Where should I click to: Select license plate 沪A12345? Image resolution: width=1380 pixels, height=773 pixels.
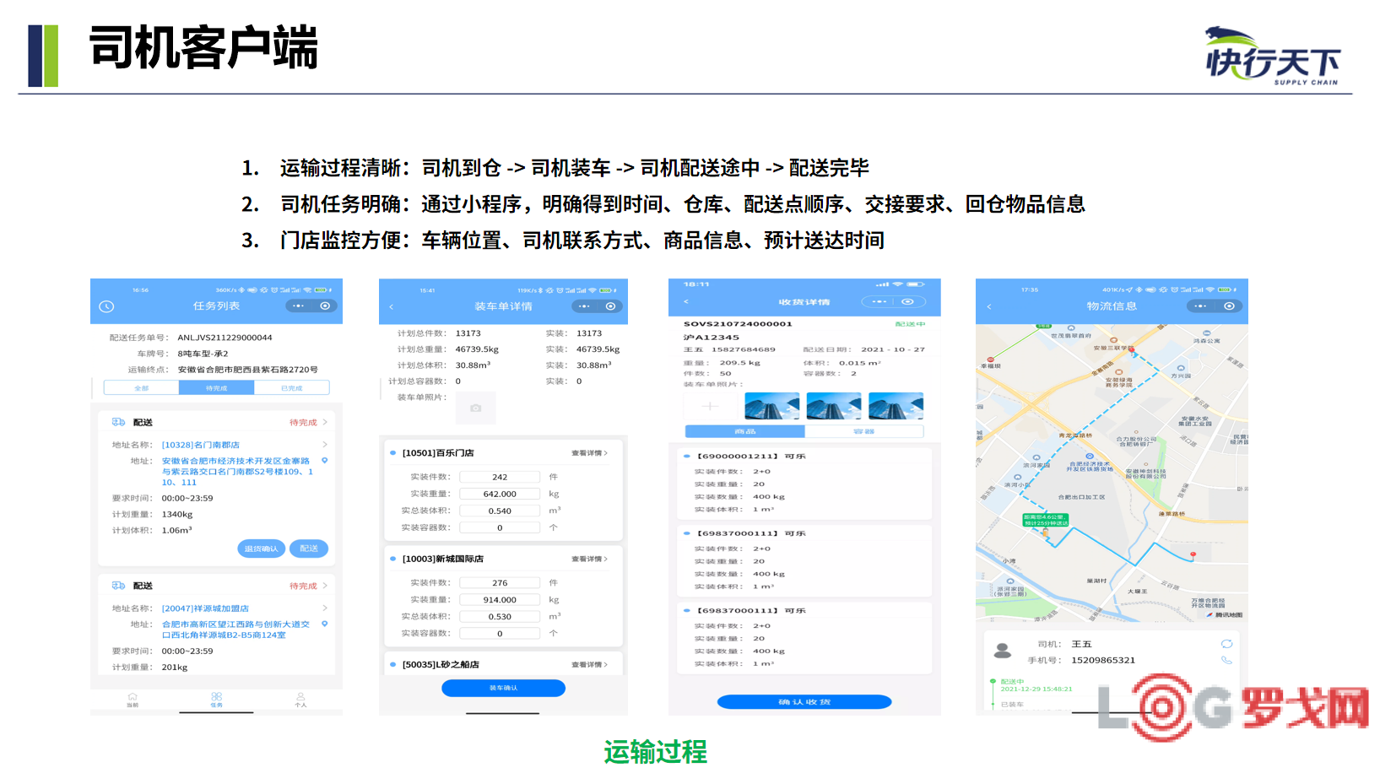click(711, 337)
